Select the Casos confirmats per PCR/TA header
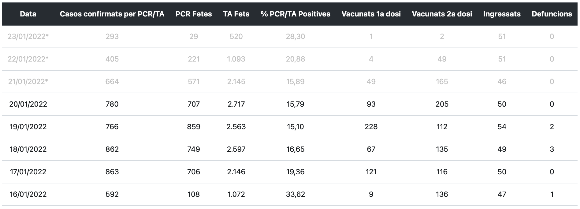The height and width of the screenshot is (209, 580). coord(112,14)
